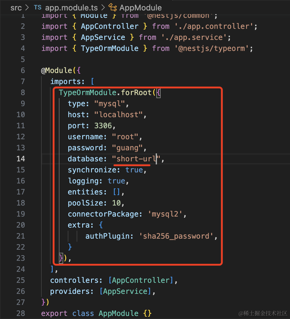Click the "guang" password string
The image size is (290, 319).
pyautogui.click(x=127, y=148)
